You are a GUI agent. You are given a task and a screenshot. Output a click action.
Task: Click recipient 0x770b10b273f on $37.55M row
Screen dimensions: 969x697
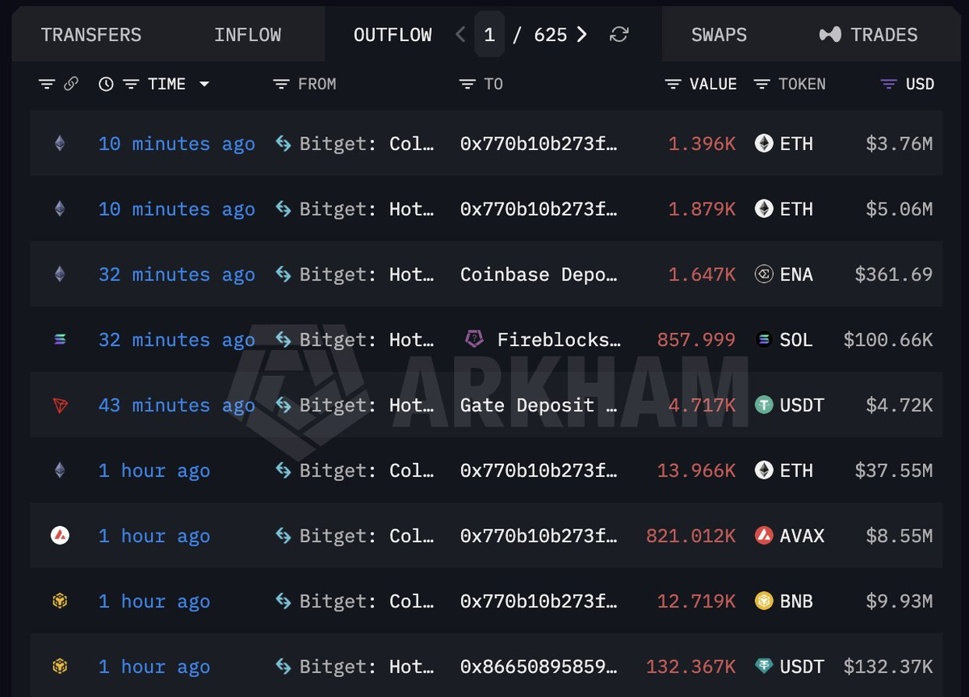[539, 470]
